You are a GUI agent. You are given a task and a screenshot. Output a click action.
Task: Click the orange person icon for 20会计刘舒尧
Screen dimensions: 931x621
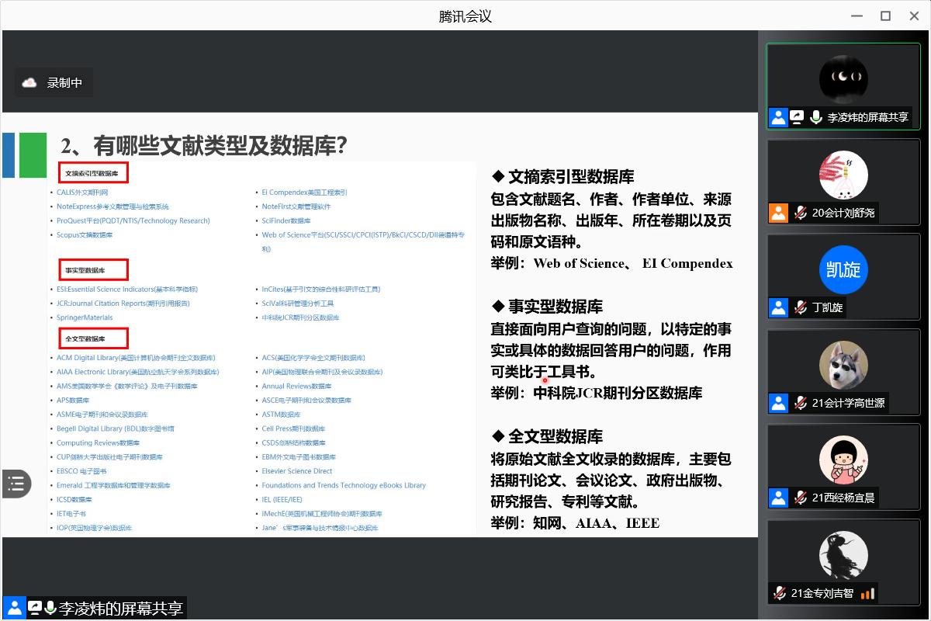(778, 213)
